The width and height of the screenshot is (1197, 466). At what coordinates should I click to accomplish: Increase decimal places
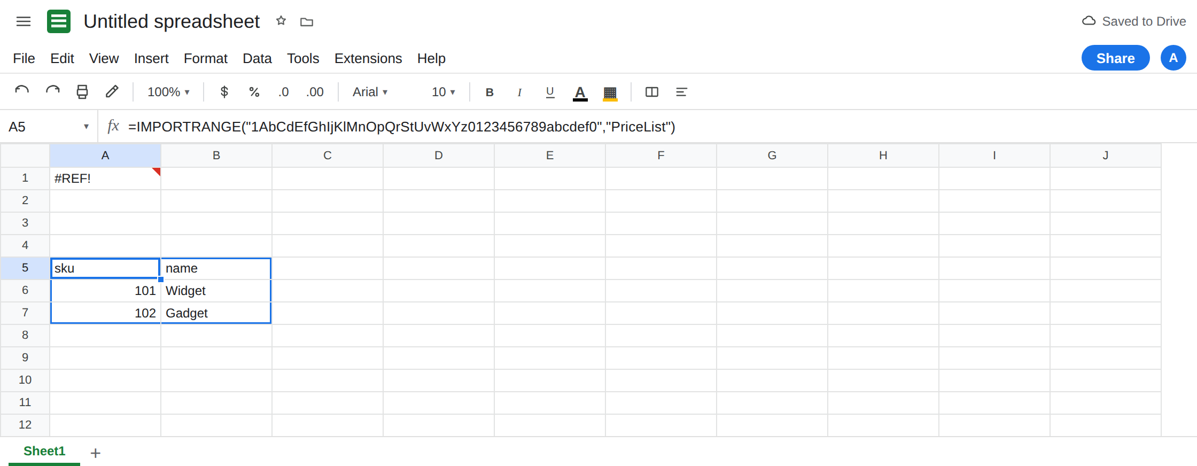click(x=315, y=92)
